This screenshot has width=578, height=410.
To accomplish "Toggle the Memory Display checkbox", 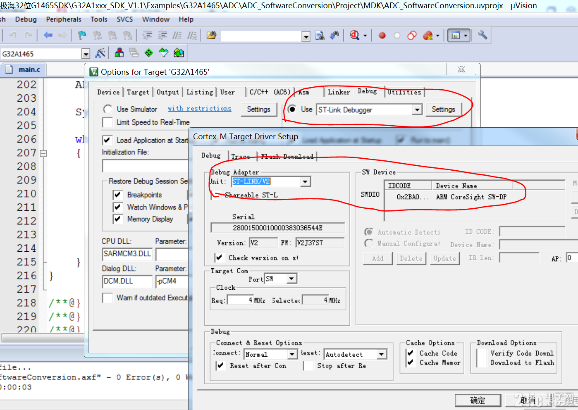I will [x=118, y=219].
